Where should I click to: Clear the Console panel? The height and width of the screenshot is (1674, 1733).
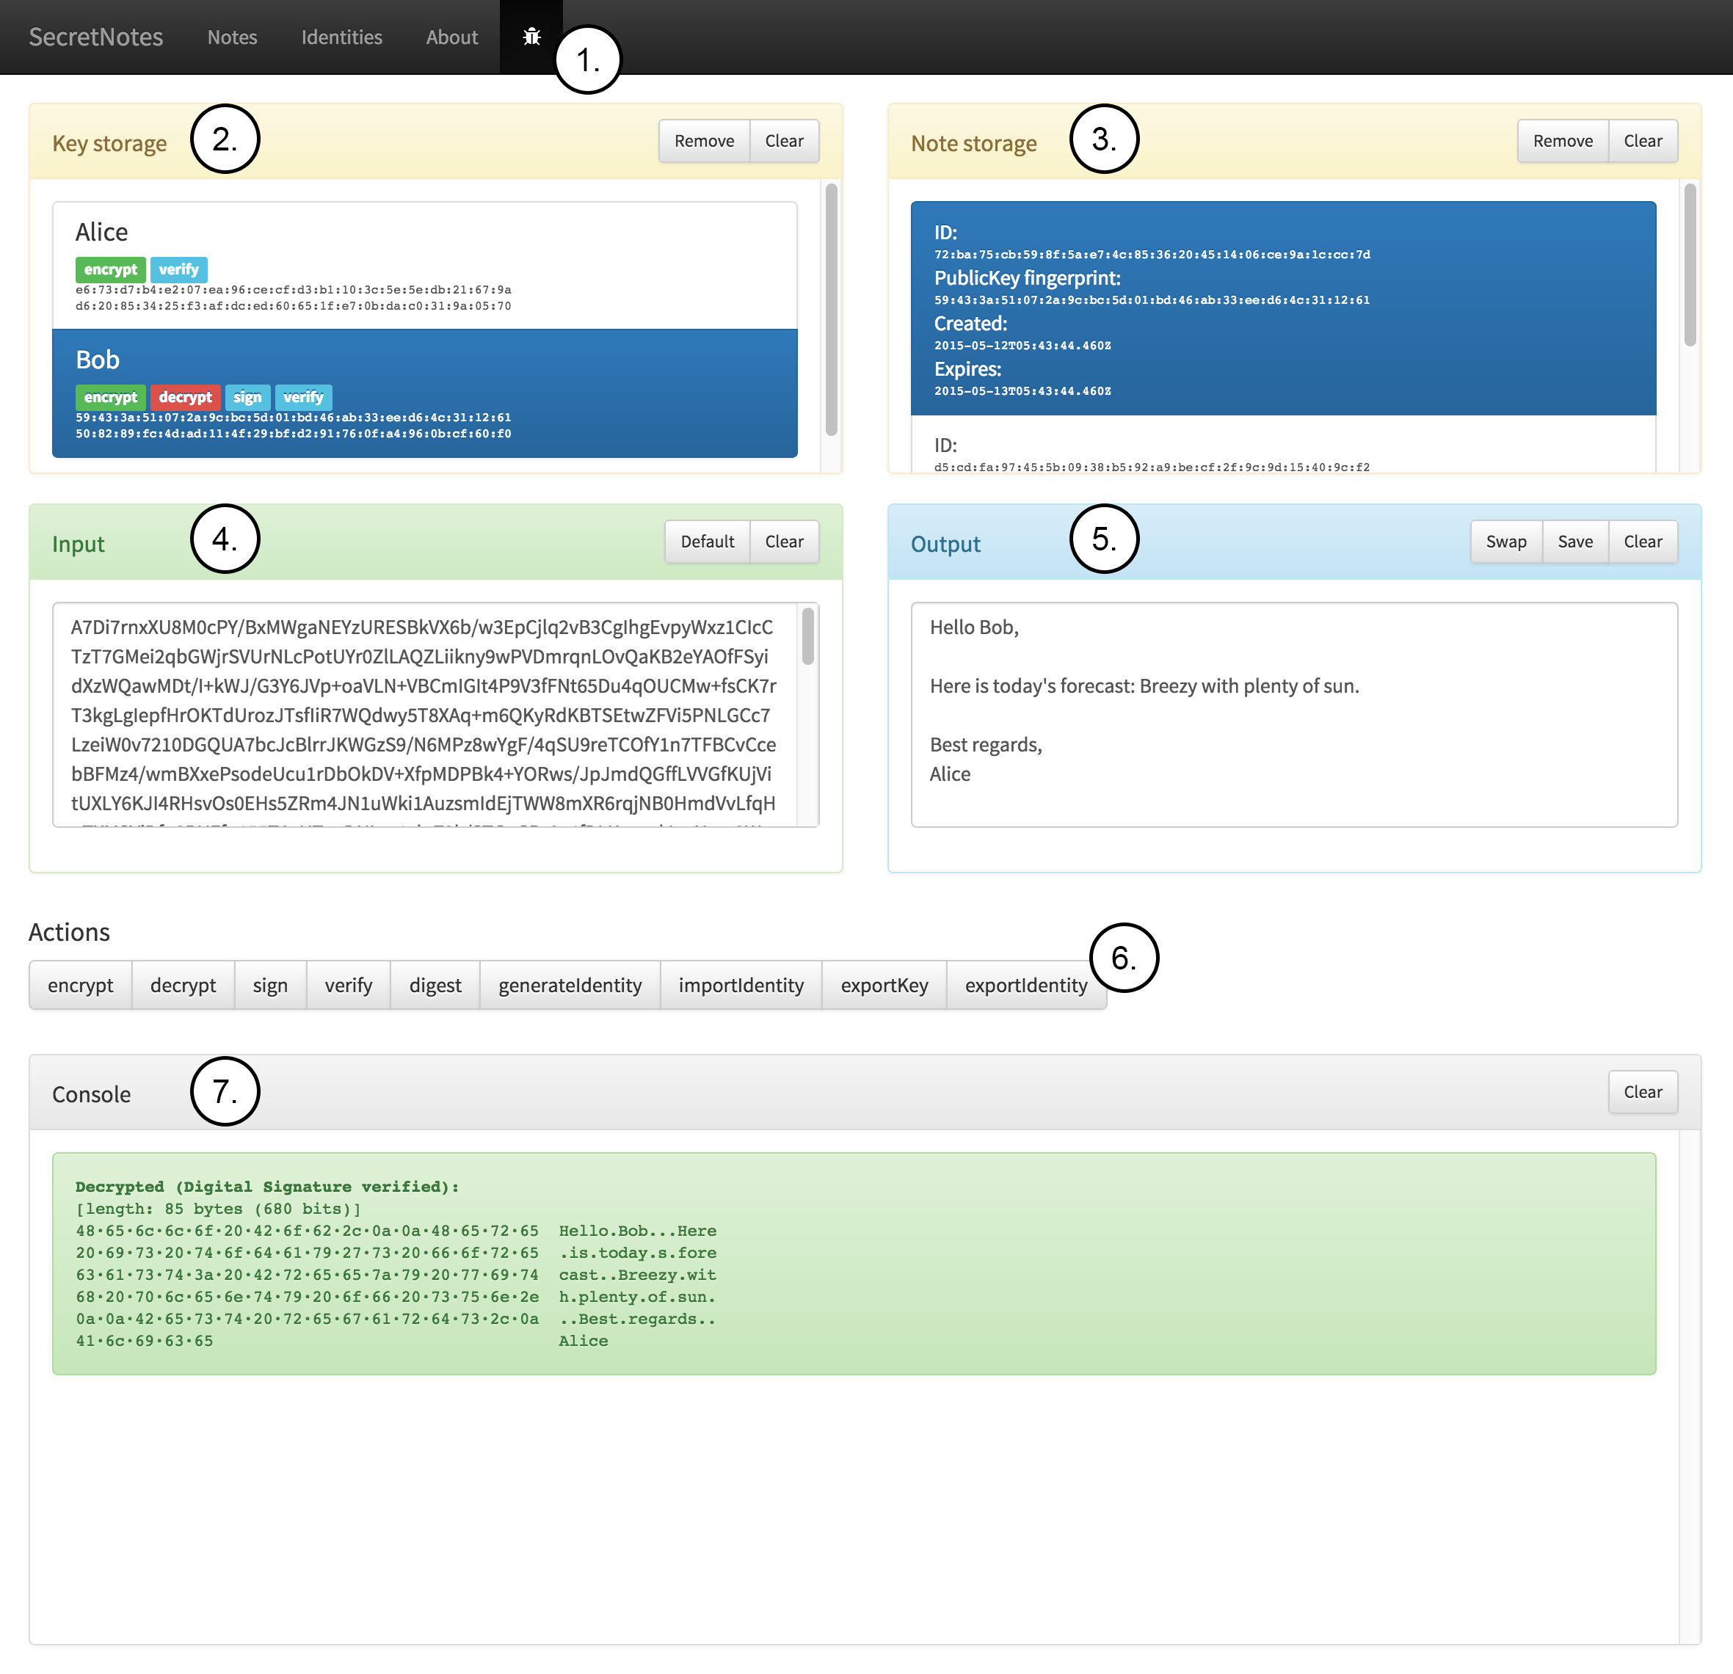point(1642,1093)
